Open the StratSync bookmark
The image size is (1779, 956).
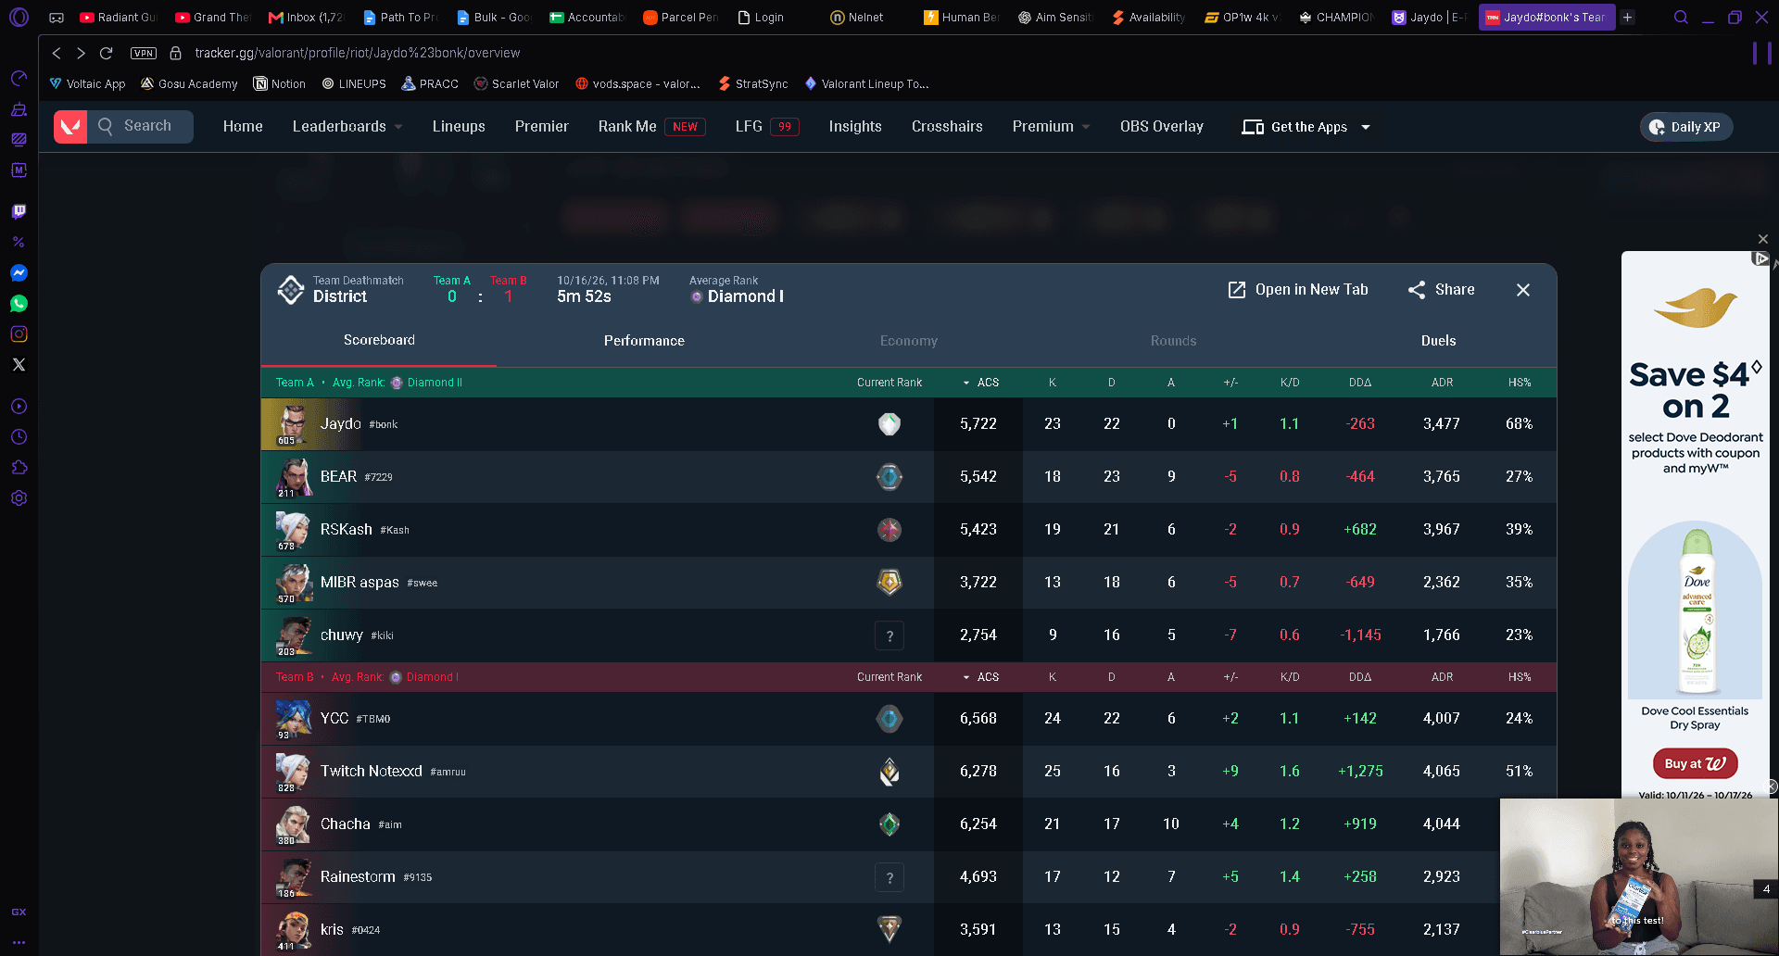(x=753, y=84)
